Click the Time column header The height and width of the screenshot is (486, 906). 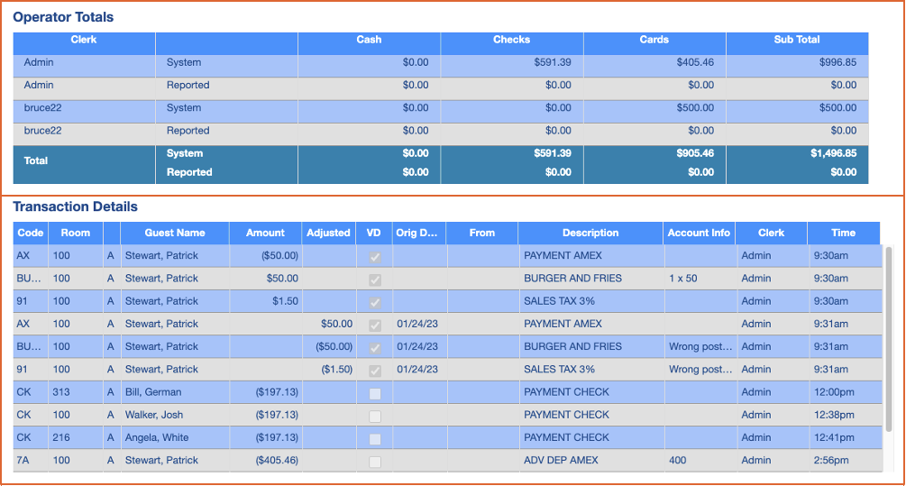point(843,233)
